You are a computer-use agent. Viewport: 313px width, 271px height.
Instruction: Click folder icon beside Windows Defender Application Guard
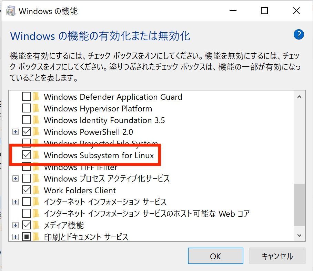[36, 97]
